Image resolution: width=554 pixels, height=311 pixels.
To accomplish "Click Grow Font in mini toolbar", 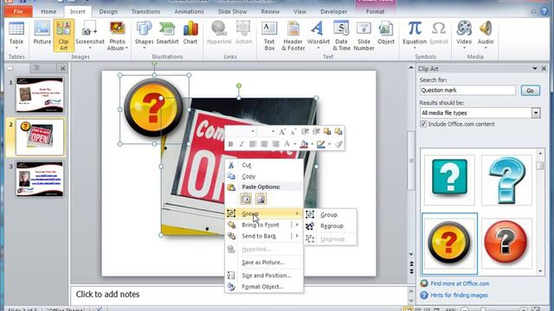I will point(281,132).
